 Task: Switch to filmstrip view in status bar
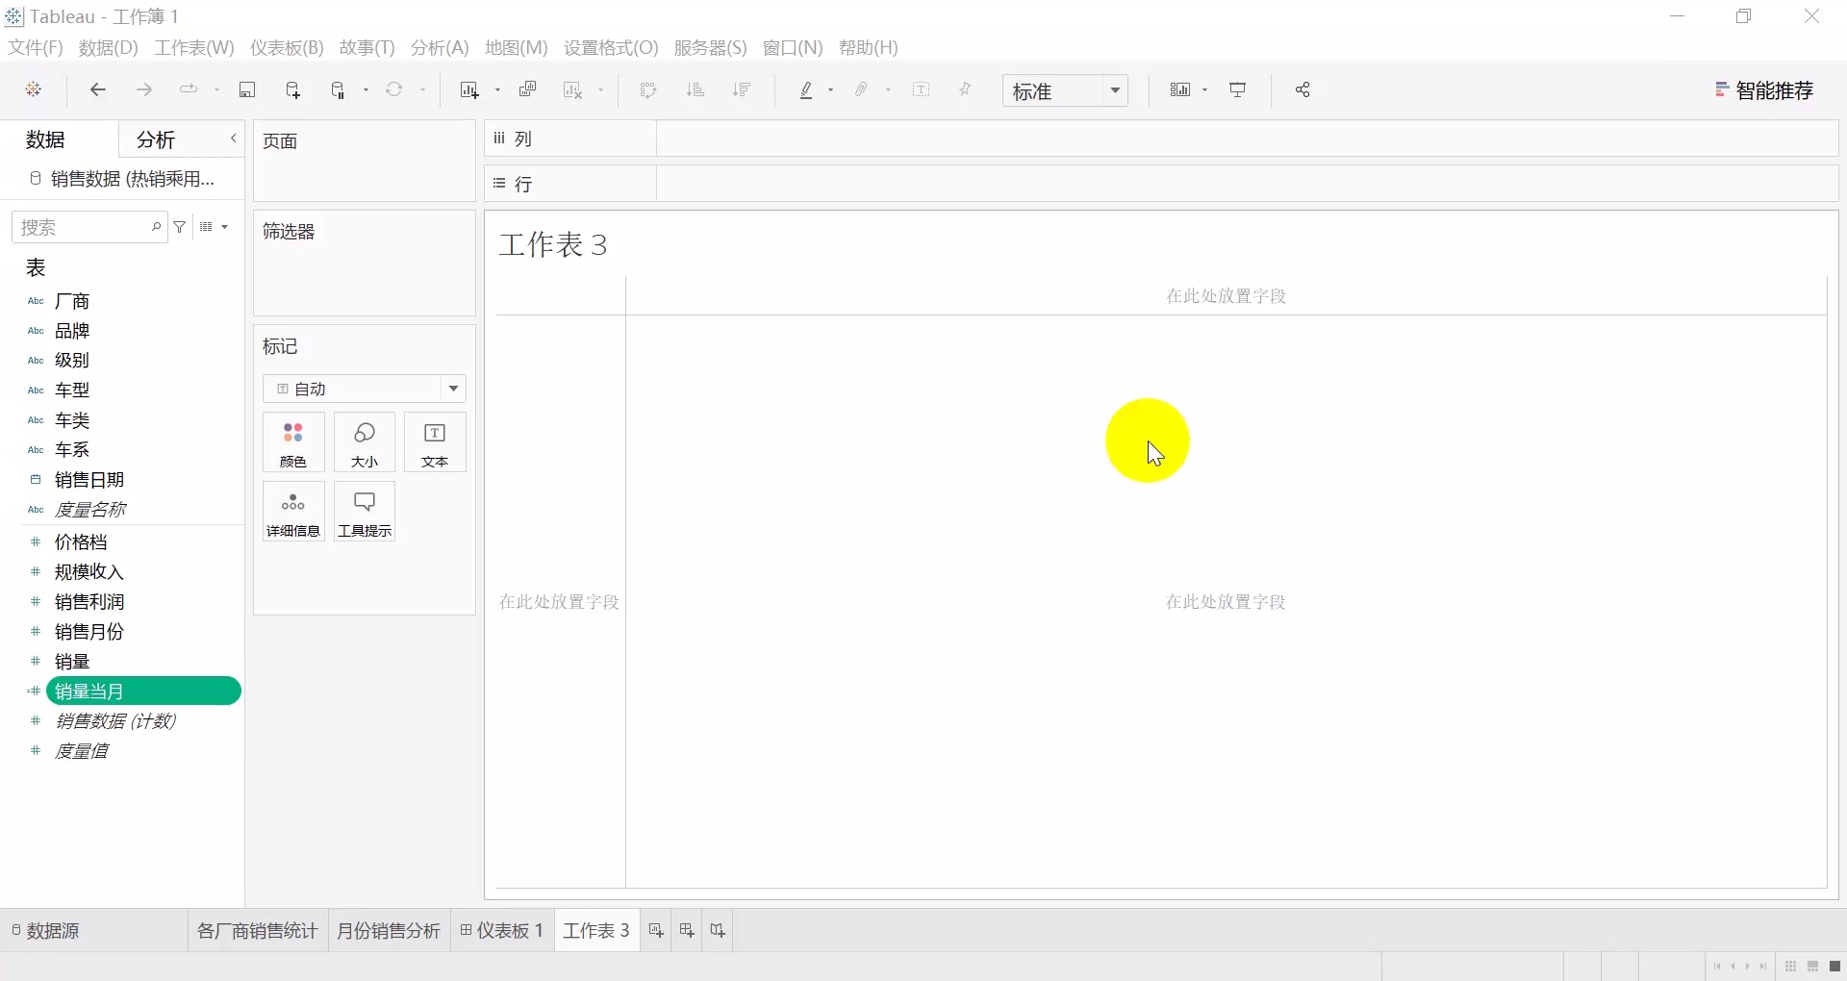[x=1812, y=967]
